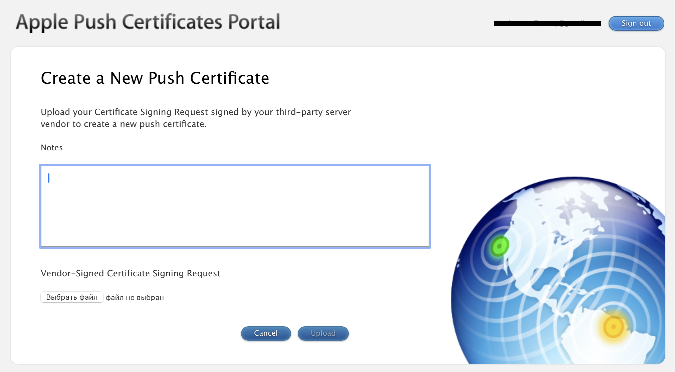Image resolution: width=675 pixels, height=372 pixels.
Task: Click the bottom edge of the Notes text area
Action: (x=235, y=247)
